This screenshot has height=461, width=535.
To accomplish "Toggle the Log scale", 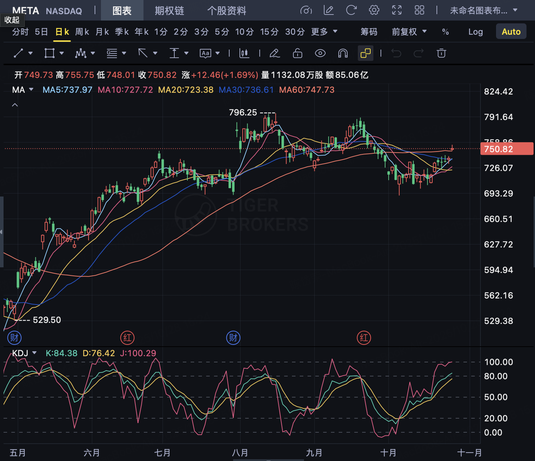I will (x=475, y=32).
